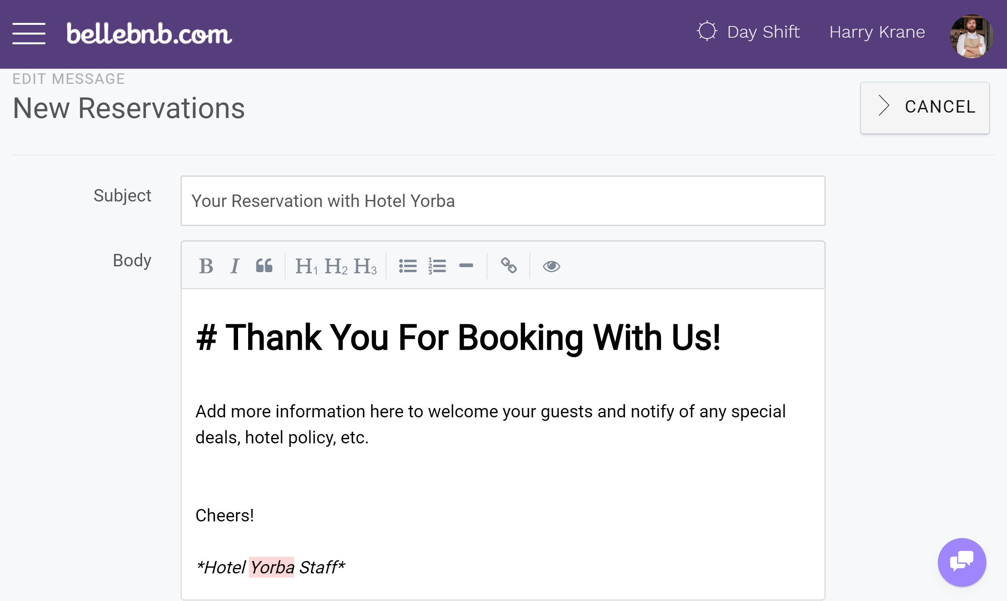
Task: Click the 'New Reservations' page title
Action: click(x=129, y=108)
